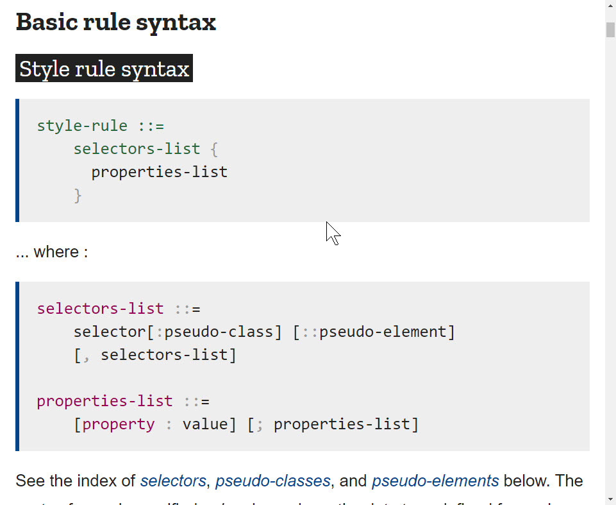Click the empty scrollbar track mid-page
The width and height of the screenshot is (616, 505).
tap(610, 257)
